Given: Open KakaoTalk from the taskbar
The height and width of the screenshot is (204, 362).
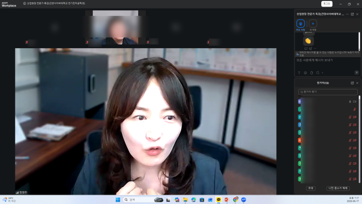Looking at the screenshot, I should click(x=219, y=200).
